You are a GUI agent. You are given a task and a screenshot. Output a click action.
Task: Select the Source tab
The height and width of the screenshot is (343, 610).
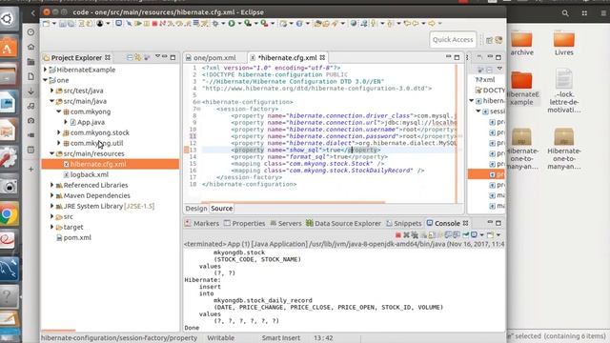click(221, 209)
